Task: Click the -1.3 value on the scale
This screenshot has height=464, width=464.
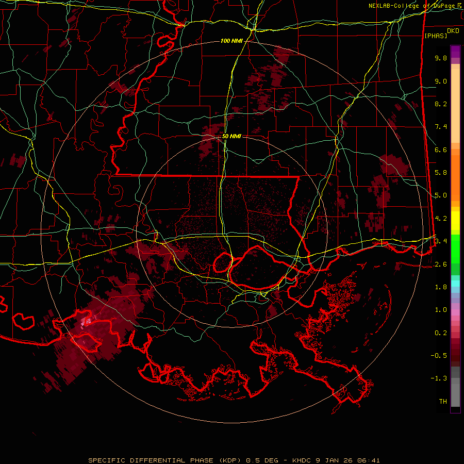Action: coord(439,378)
